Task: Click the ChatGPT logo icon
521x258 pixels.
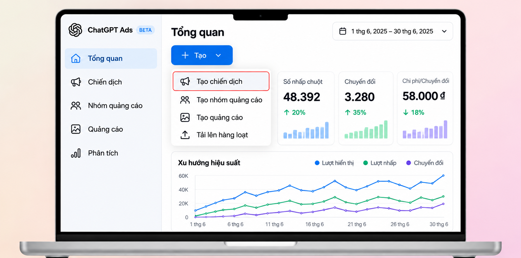Action: [75, 30]
